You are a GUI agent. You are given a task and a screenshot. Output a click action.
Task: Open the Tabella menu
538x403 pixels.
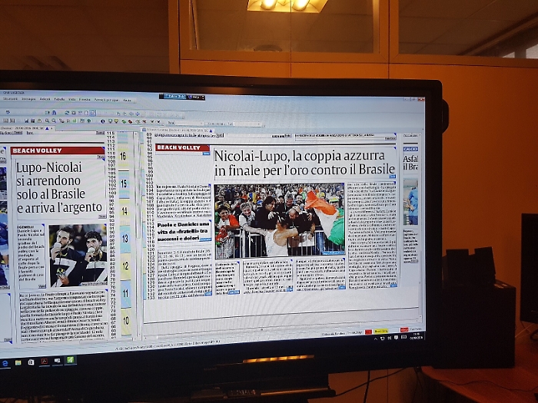[x=59, y=100]
